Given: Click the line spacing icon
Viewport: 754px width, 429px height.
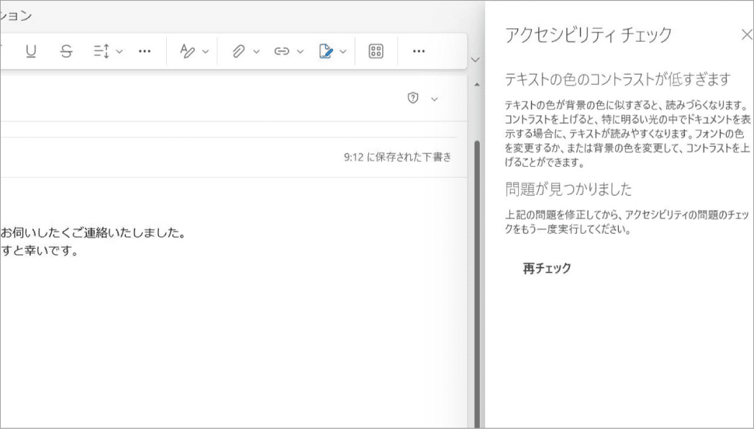Looking at the screenshot, I should tap(101, 51).
